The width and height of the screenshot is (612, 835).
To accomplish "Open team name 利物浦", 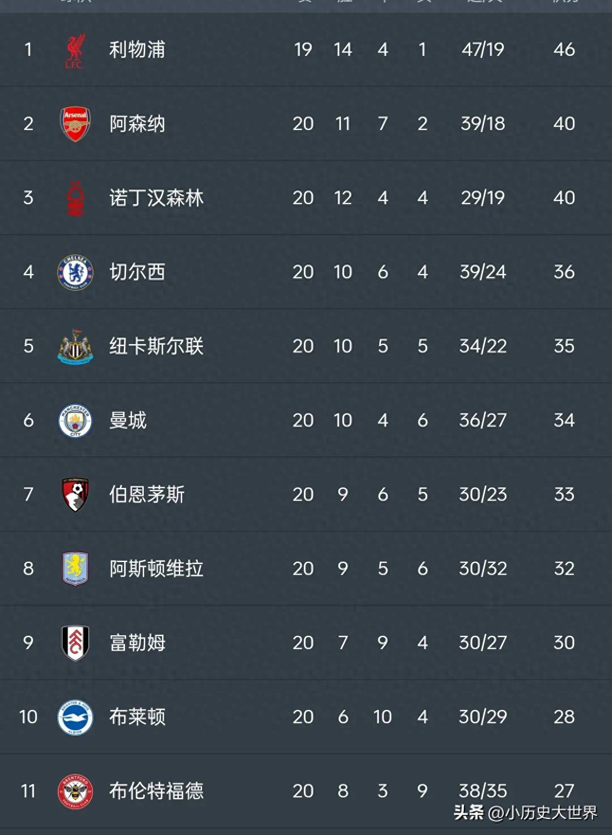I will click(x=137, y=50).
